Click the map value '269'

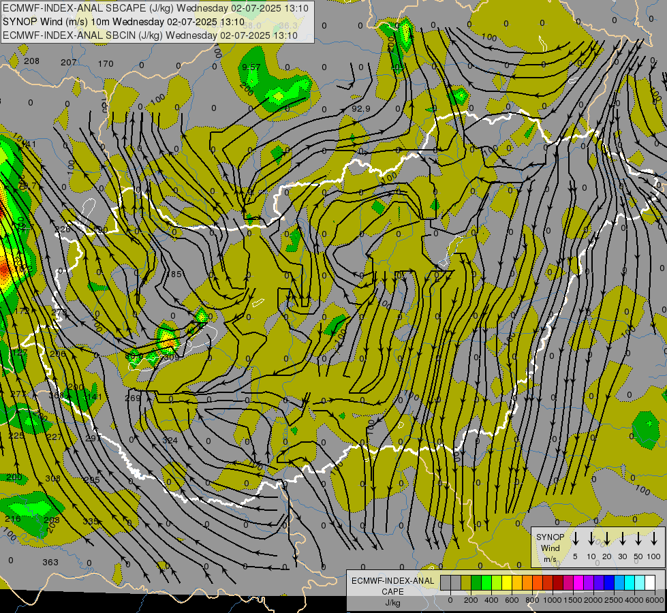[x=133, y=398]
